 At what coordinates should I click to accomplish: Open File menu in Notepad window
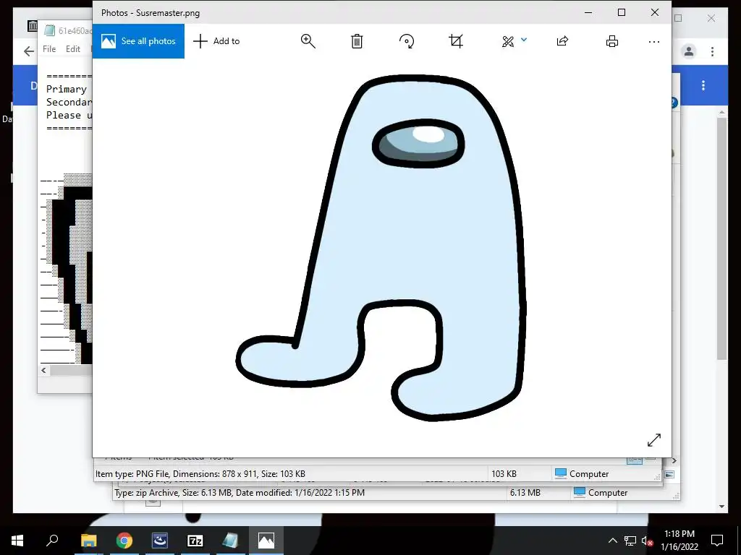pos(49,48)
